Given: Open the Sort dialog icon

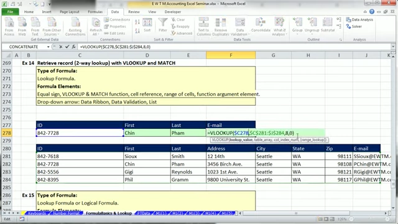Looking at the screenshot, I should [147, 25].
